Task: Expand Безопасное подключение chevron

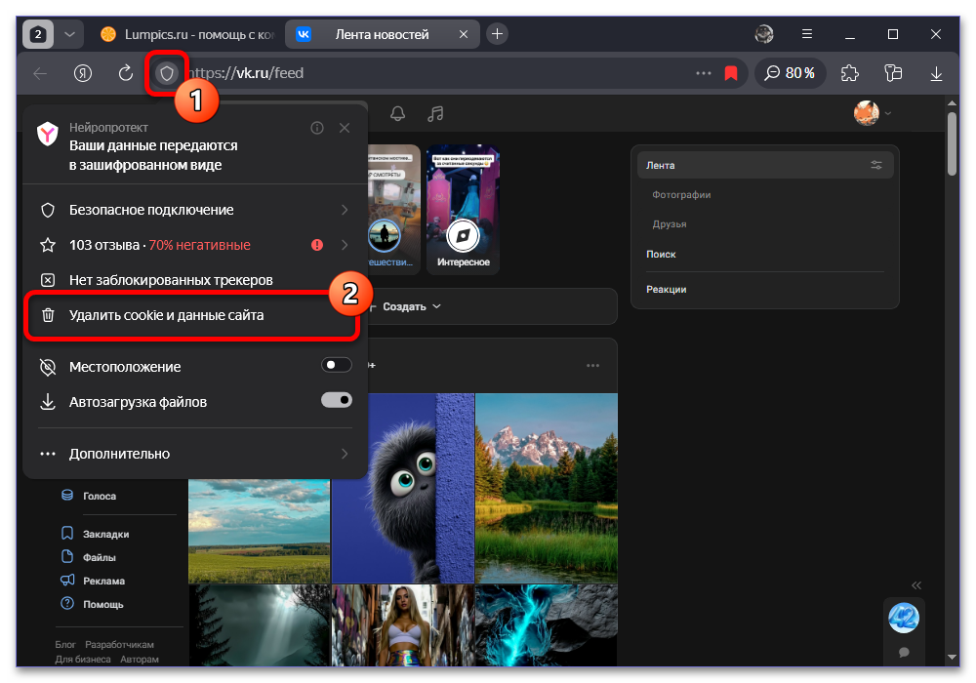Action: pyautogui.click(x=345, y=210)
